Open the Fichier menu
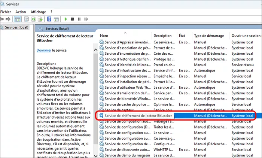 pyautogui.click(x=6, y=12)
